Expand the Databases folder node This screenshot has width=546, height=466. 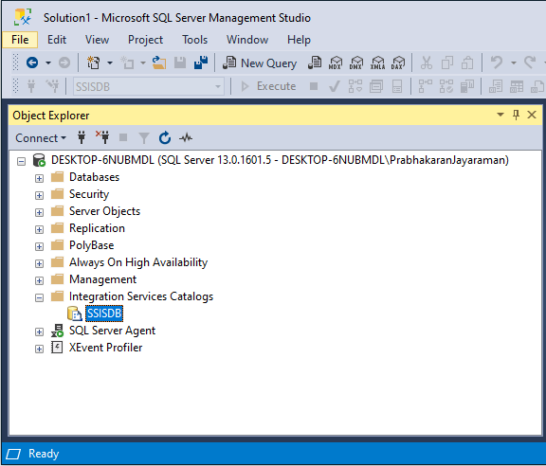(x=40, y=178)
